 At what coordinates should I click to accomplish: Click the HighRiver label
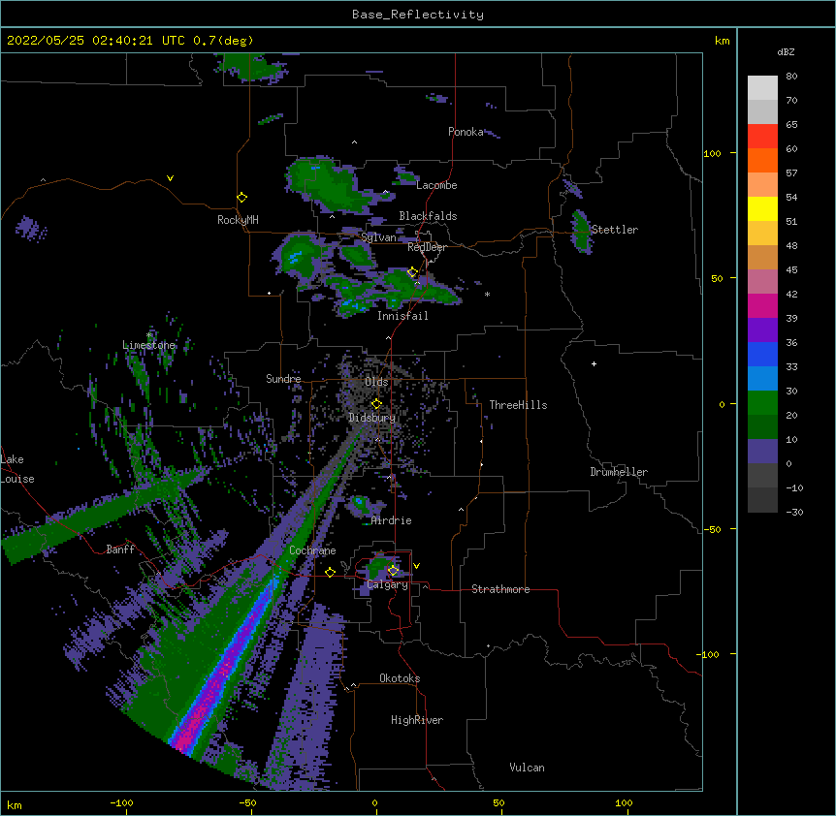click(417, 720)
